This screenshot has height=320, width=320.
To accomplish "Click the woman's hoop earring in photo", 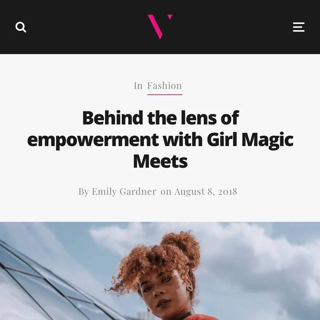I will coord(189,287).
